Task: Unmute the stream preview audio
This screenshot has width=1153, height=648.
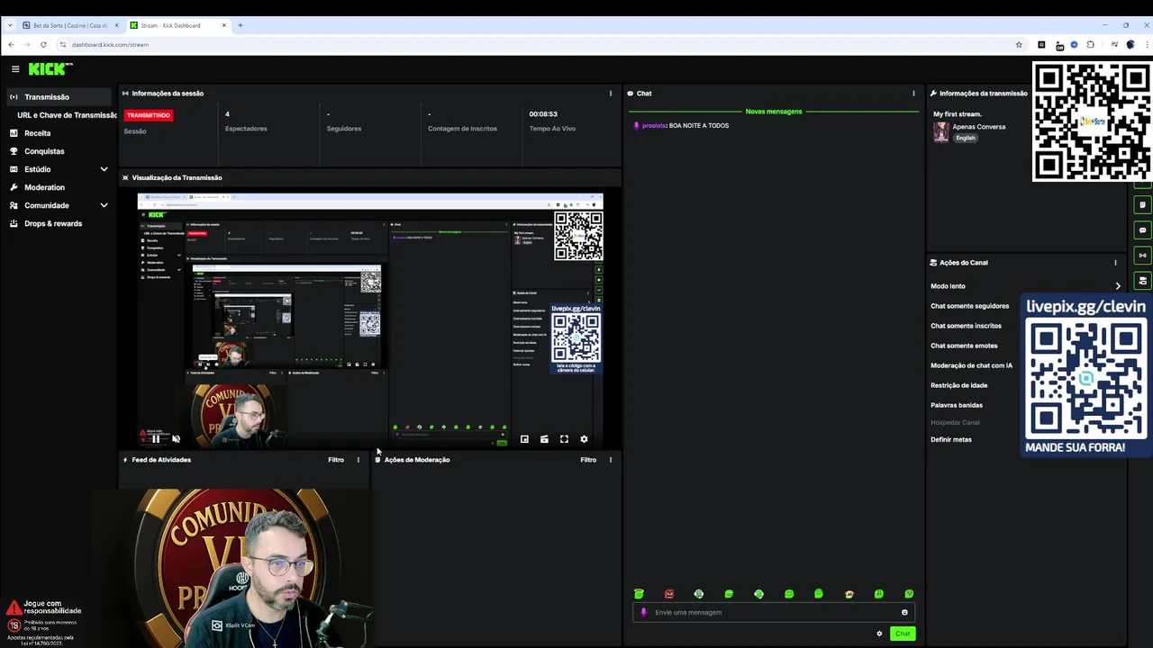Action: click(x=176, y=439)
